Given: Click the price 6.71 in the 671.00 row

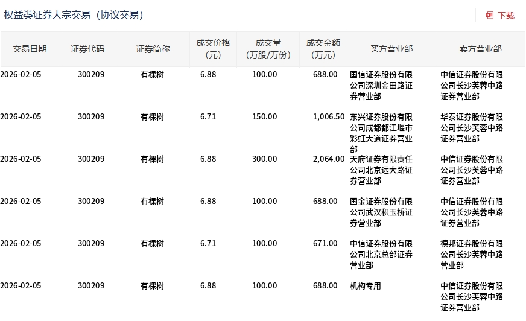Looking at the screenshot, I should click(x=208, y=244).
